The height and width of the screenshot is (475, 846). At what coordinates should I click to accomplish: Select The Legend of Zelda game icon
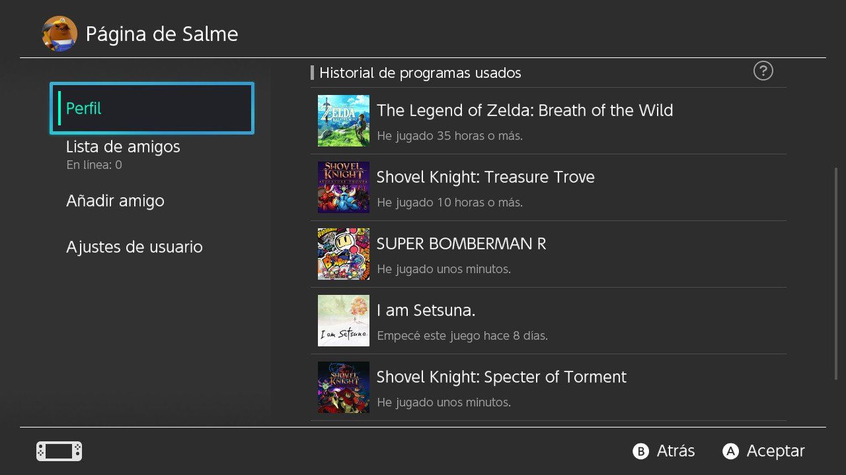click(343, 121)
